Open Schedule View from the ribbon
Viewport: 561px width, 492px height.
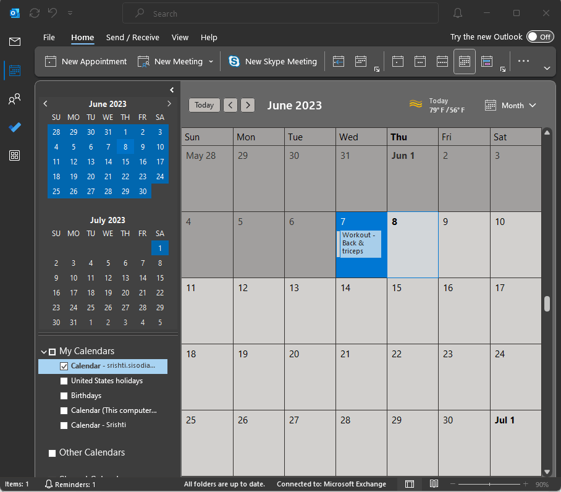pos(486,61)
